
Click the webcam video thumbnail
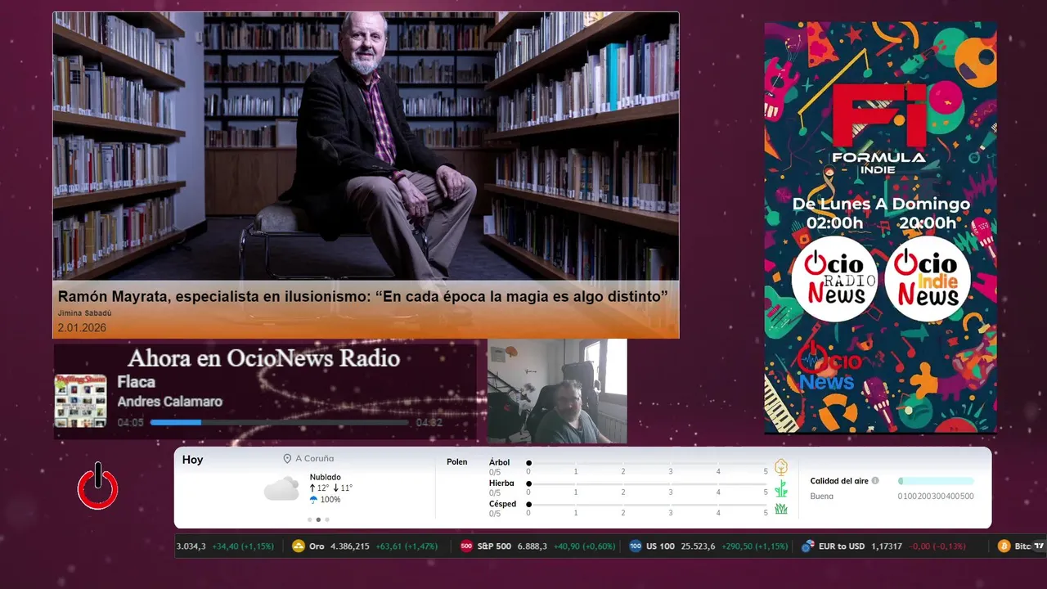coord(557,391)
